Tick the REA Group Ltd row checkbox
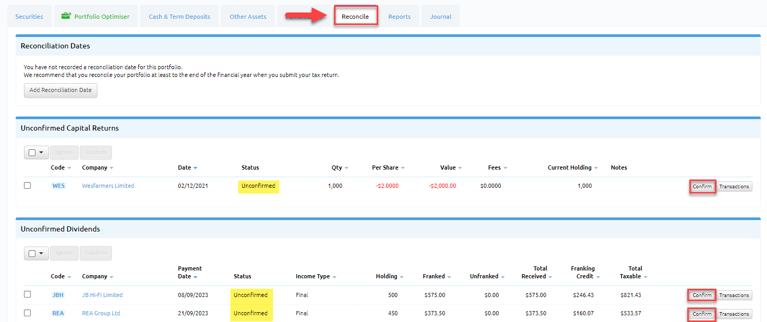 [28, 313]
